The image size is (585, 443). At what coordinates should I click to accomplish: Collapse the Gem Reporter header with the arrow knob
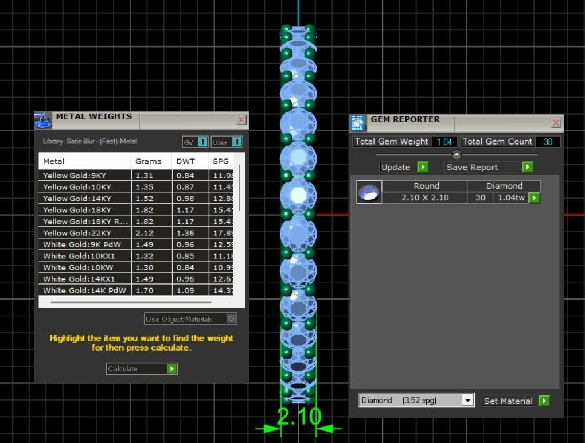[x=457, y=154]
